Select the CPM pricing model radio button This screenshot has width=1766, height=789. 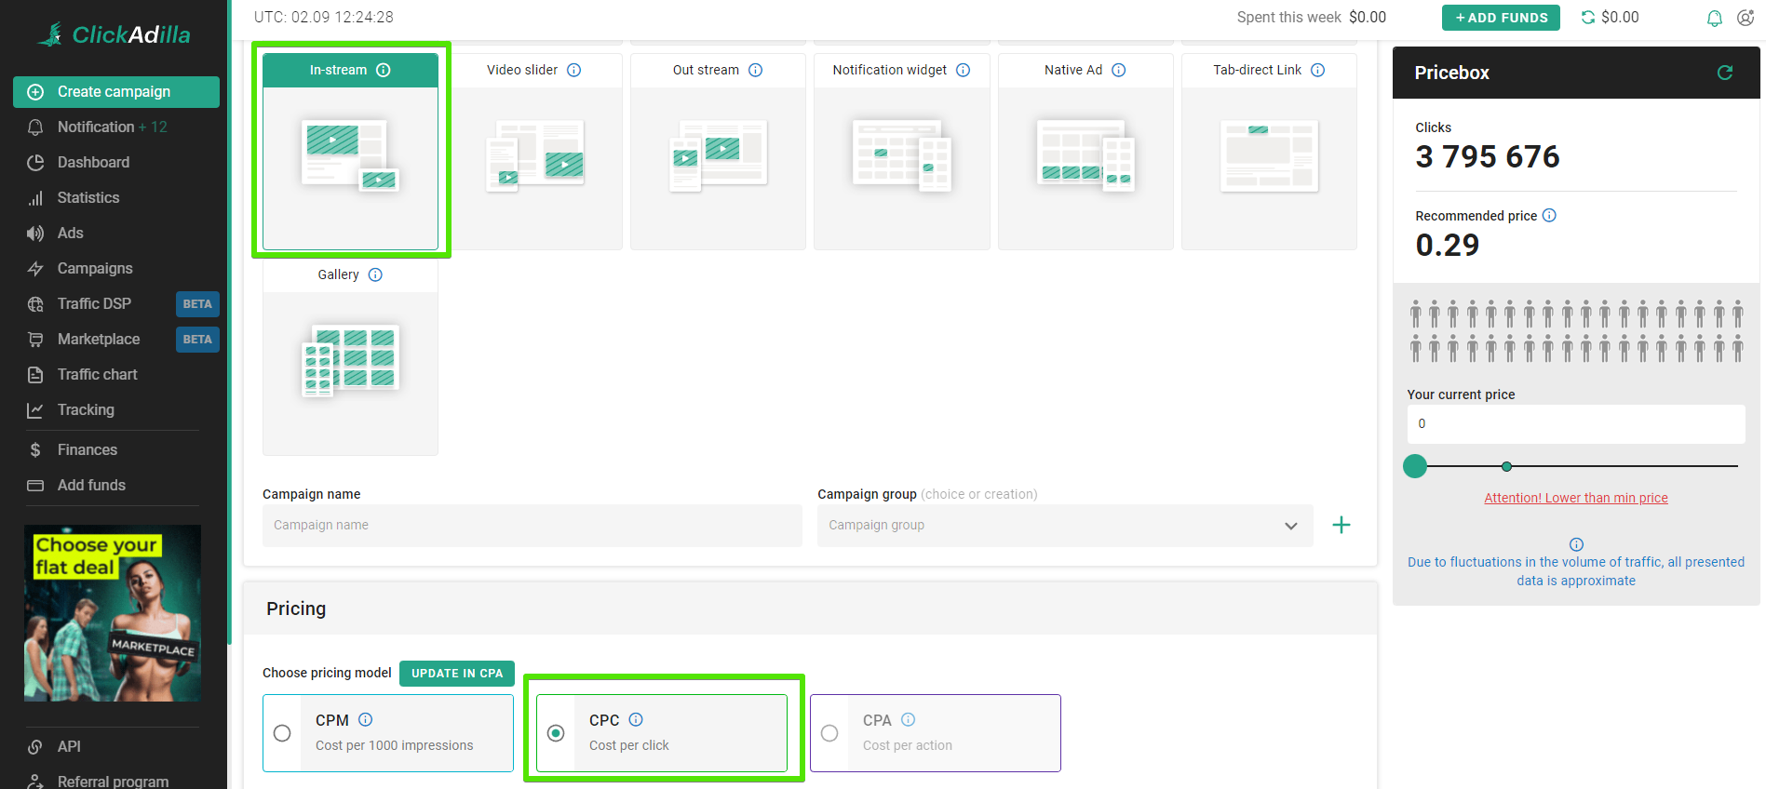tap(282, 733)
